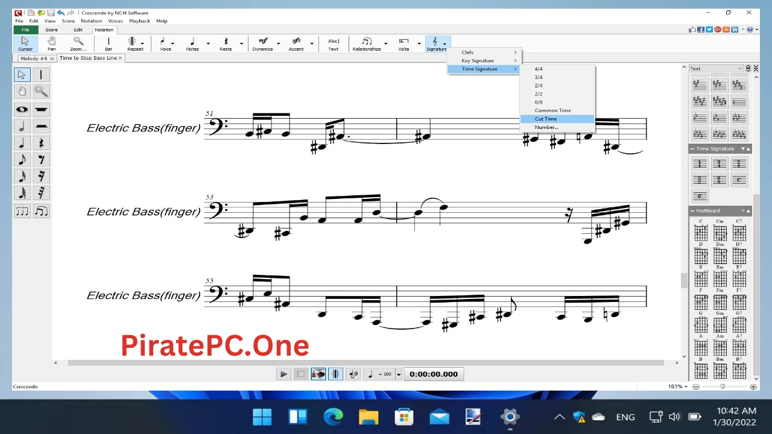This screenshot has width=772, height=434.
Task: Open the Volta dropdown arrow
Action: 419,43
